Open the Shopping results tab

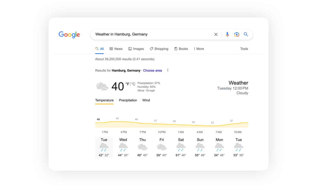[159, 49]
